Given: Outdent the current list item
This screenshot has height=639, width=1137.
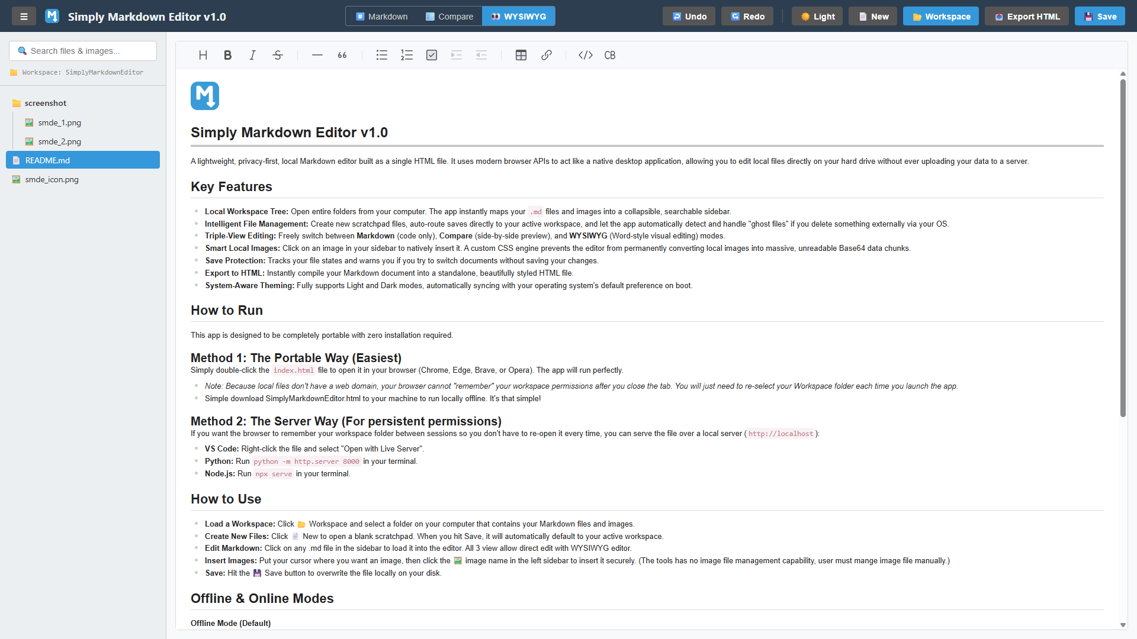Looking at the screenshot, I should pyautogui.click(x=481, y=55).
